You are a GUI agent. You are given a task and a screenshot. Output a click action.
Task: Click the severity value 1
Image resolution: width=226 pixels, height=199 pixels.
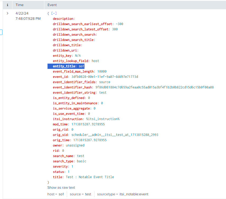(x=72, y=166)
